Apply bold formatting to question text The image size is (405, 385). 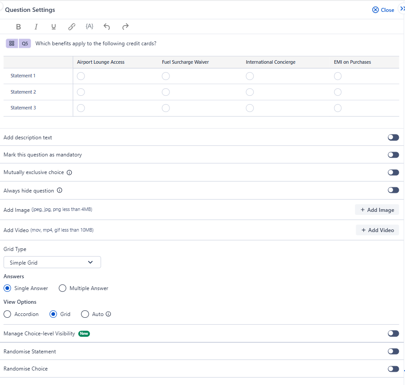point(18,27)
